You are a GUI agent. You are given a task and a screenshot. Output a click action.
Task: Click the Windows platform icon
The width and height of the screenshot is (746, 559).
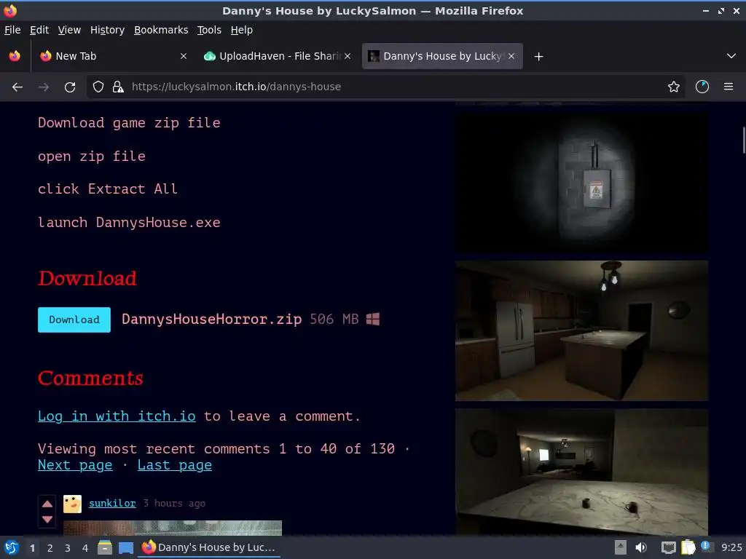click(x=372, y=319)
